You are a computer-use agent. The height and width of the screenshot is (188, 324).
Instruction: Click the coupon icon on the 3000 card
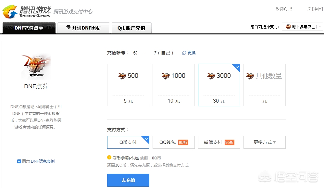pos(211,76)
